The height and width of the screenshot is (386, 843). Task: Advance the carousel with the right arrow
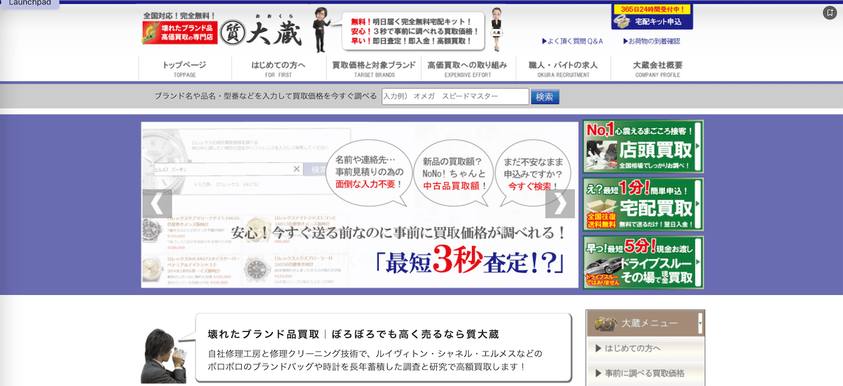click(x=560, y=203)
